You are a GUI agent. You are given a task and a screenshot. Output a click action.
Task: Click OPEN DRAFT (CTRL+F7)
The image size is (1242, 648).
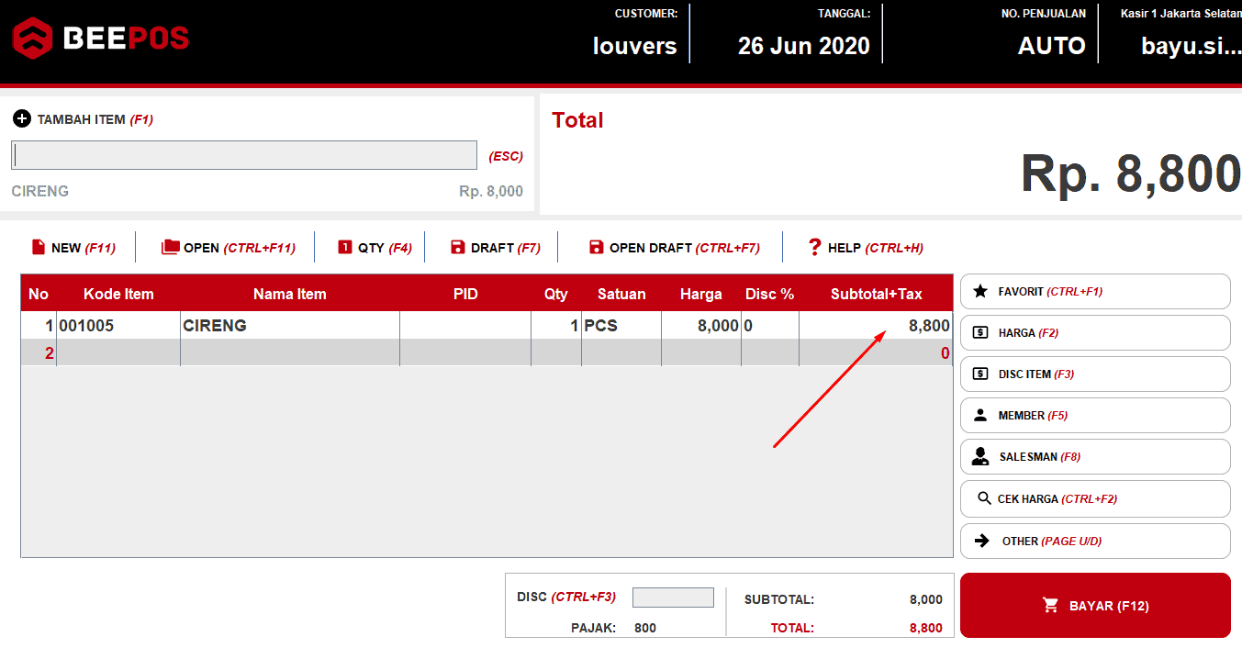[675, 248]
